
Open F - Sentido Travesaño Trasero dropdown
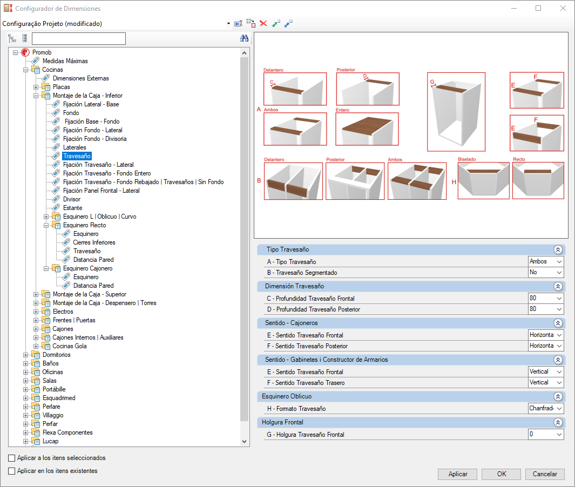tap(559, 382)
